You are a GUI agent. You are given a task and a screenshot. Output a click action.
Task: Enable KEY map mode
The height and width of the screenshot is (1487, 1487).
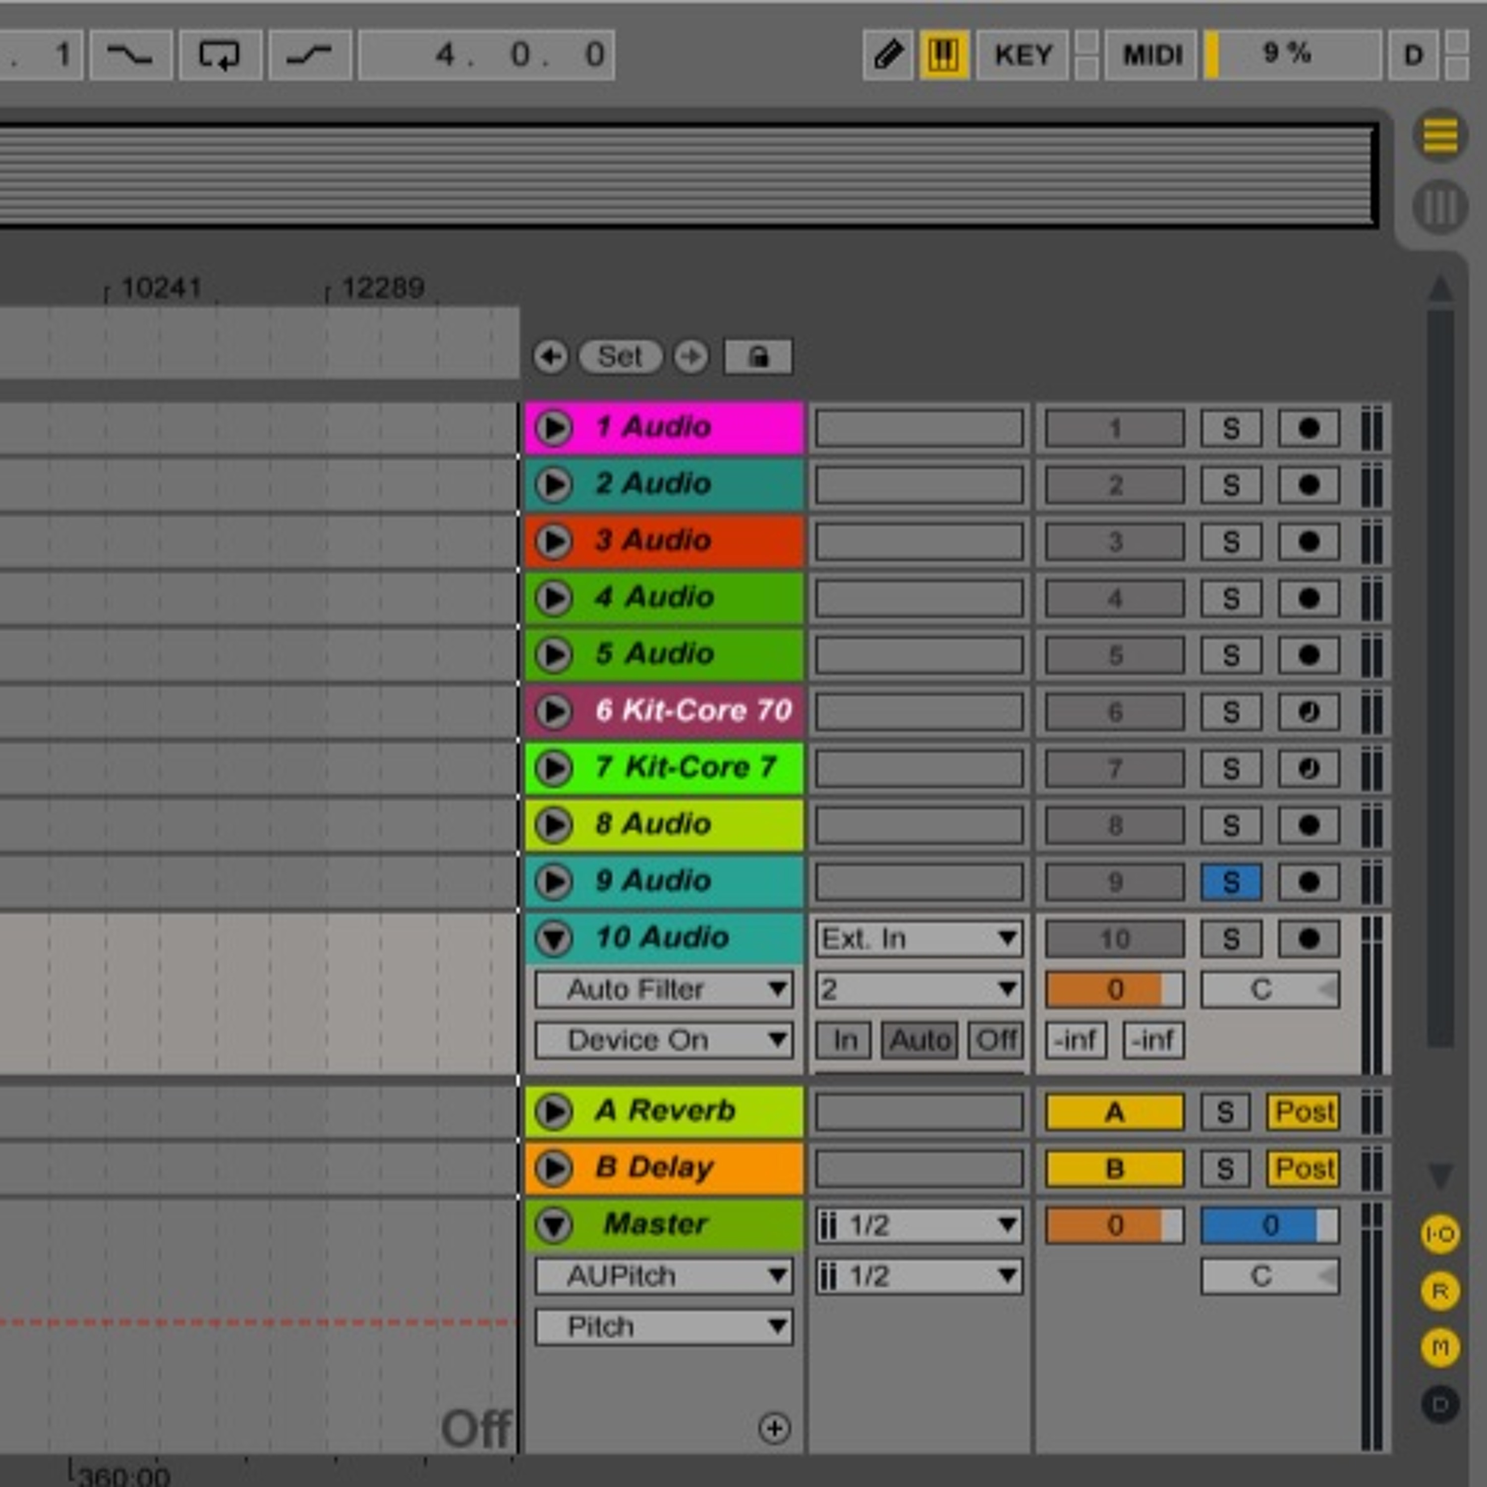coord(1023,55)
